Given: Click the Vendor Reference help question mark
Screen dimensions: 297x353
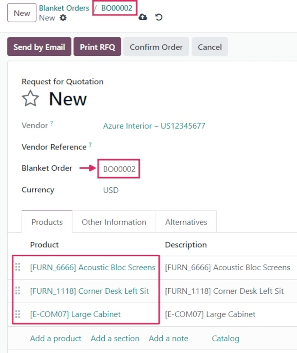Looking at the screenshot, I should pyautogui.click(x=90, y=145).
